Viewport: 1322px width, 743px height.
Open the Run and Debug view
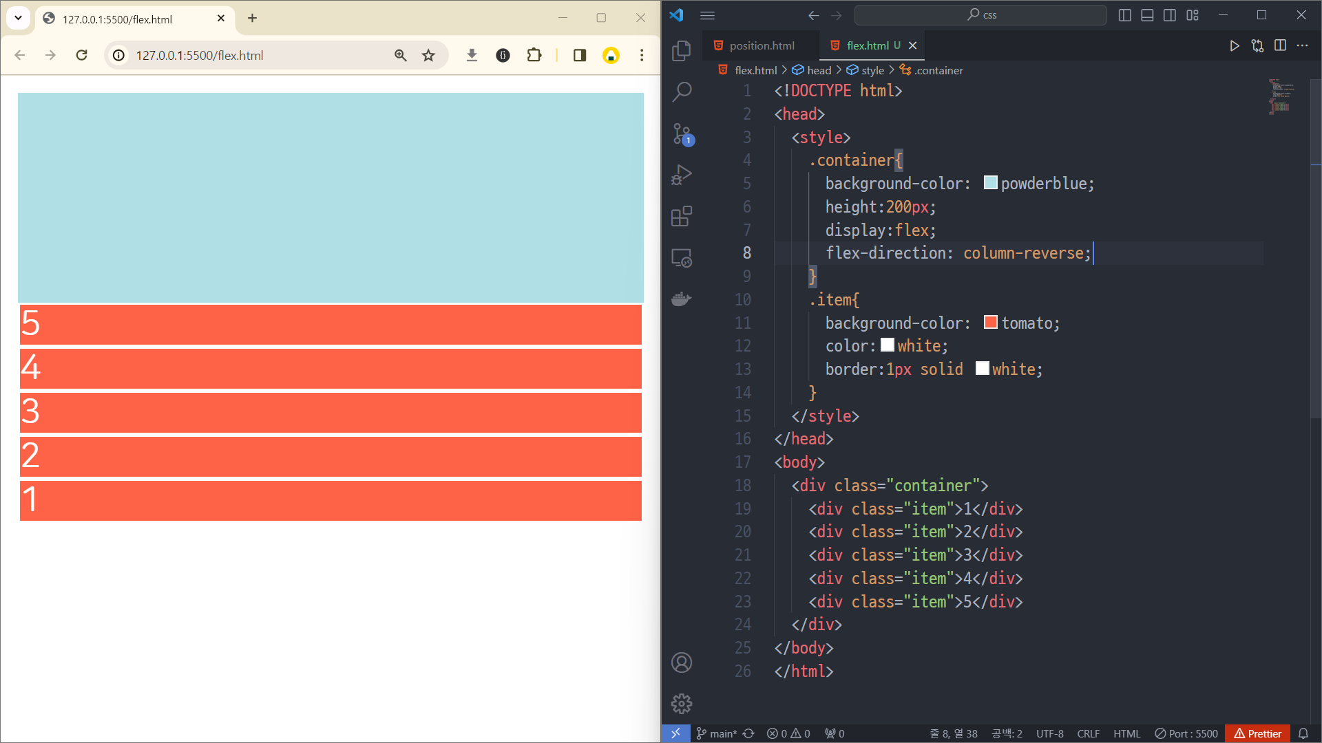tap(681, 175)
